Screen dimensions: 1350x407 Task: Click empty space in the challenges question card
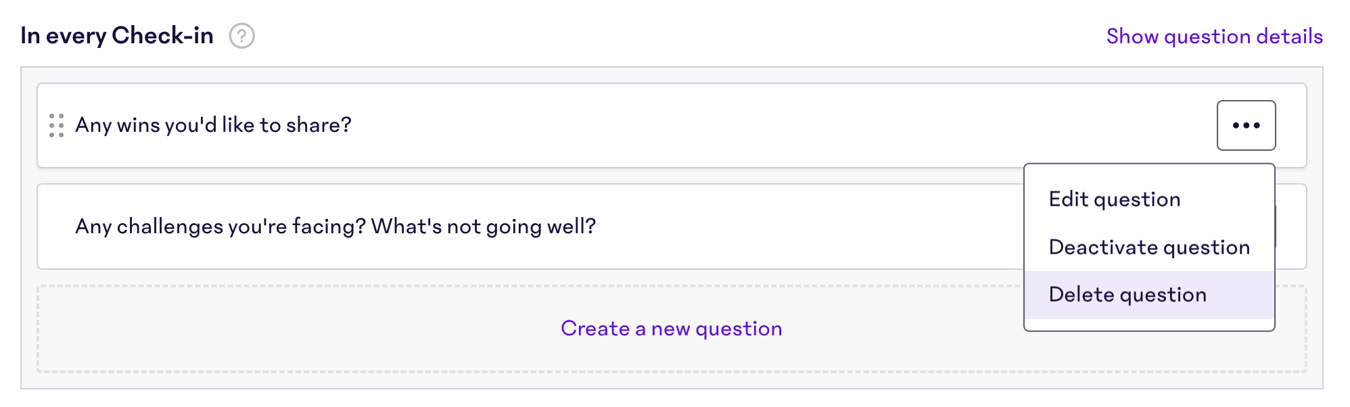click(x=812, y=227)
